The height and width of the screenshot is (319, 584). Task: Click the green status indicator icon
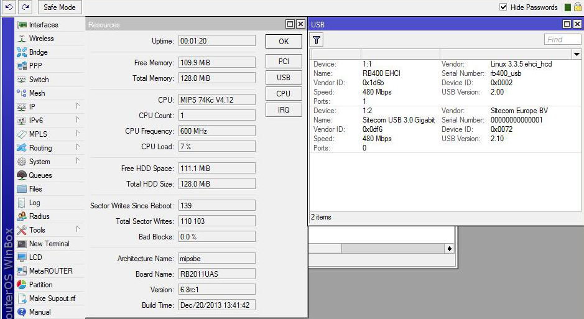[x=568, y=7]
